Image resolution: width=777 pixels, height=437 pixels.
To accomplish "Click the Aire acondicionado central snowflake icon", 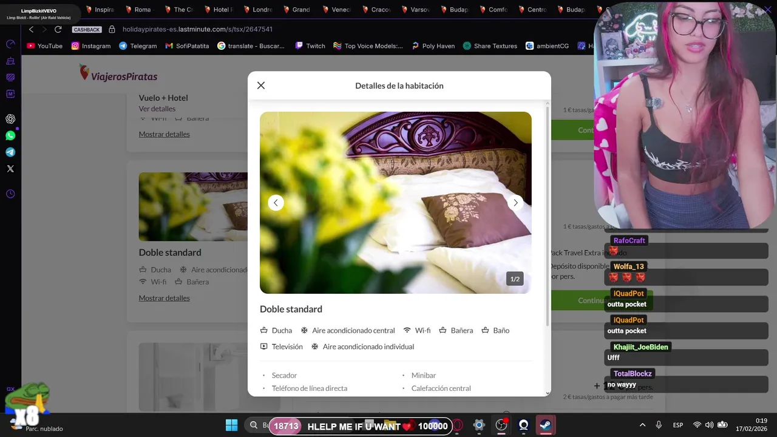I will [304, 330].
